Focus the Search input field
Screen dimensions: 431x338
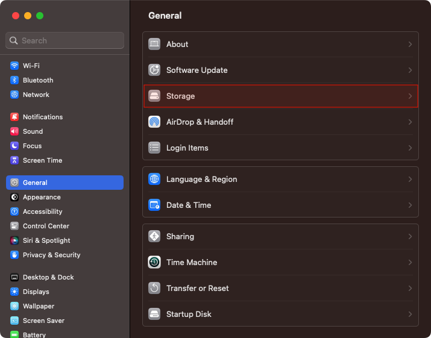[64, 40]
